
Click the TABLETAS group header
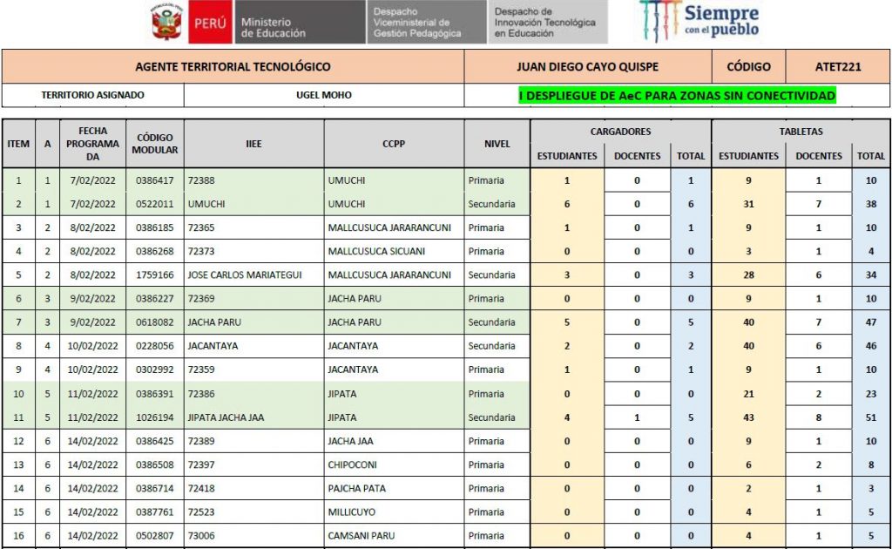point(801,132)
